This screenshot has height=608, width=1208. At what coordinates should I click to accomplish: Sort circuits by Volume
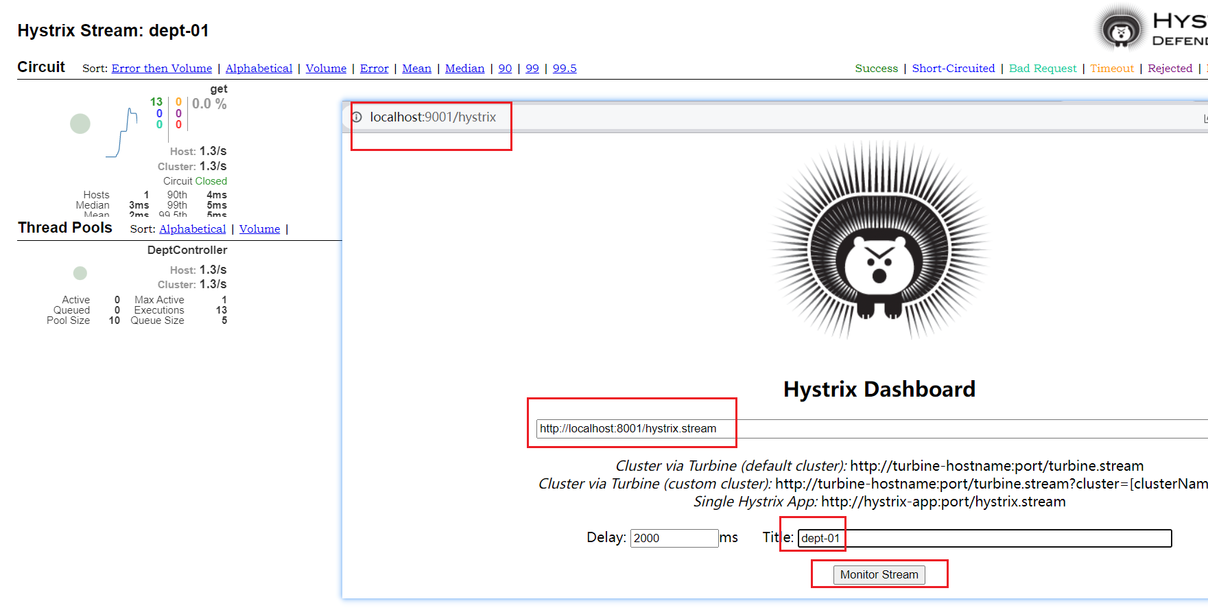coord(326,69)
